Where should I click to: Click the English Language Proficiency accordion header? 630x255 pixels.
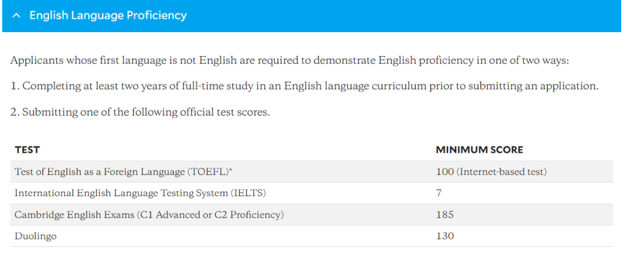coord(311,16)
